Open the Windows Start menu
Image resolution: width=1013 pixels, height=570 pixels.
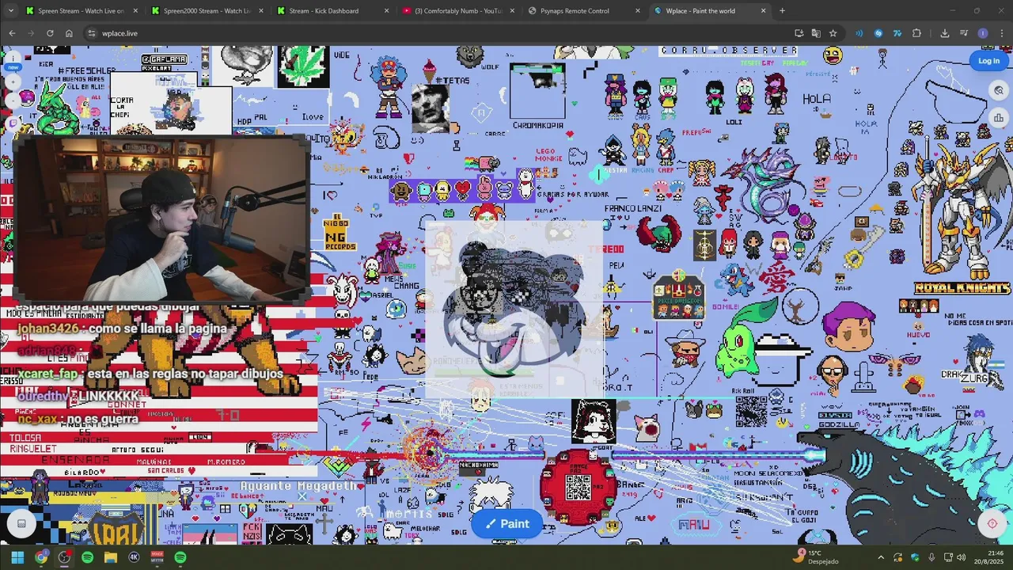[17, 557]
